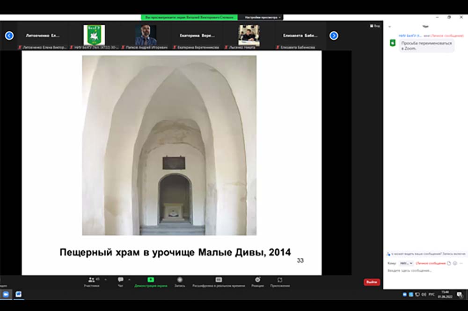The image size is (468, 311).
Task: Collapse the chat panel using its header chevron
Action: pos(389,27)
